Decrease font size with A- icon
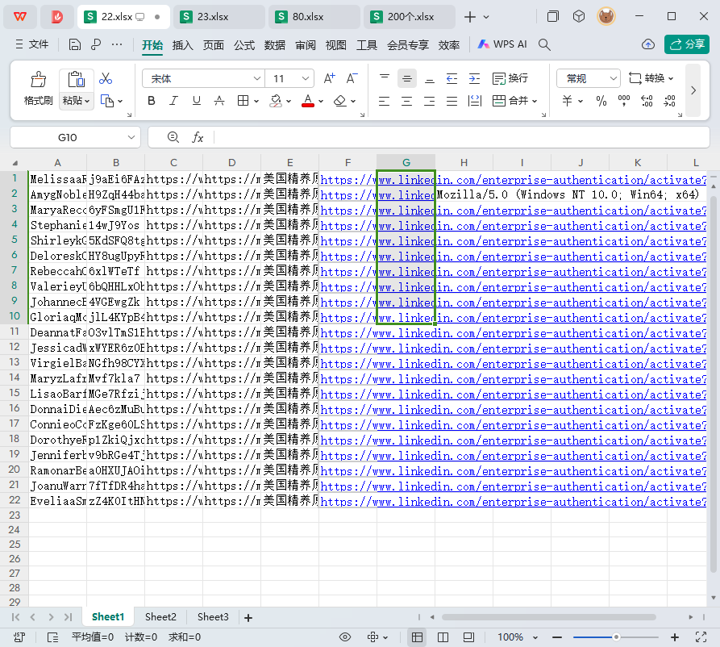Image resolution: width=720 pixels, height=647 pixels. tap(352, 78)
